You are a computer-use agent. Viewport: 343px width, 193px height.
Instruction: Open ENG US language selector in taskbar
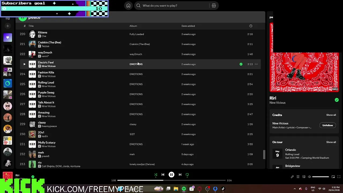(x=313, y=189)
